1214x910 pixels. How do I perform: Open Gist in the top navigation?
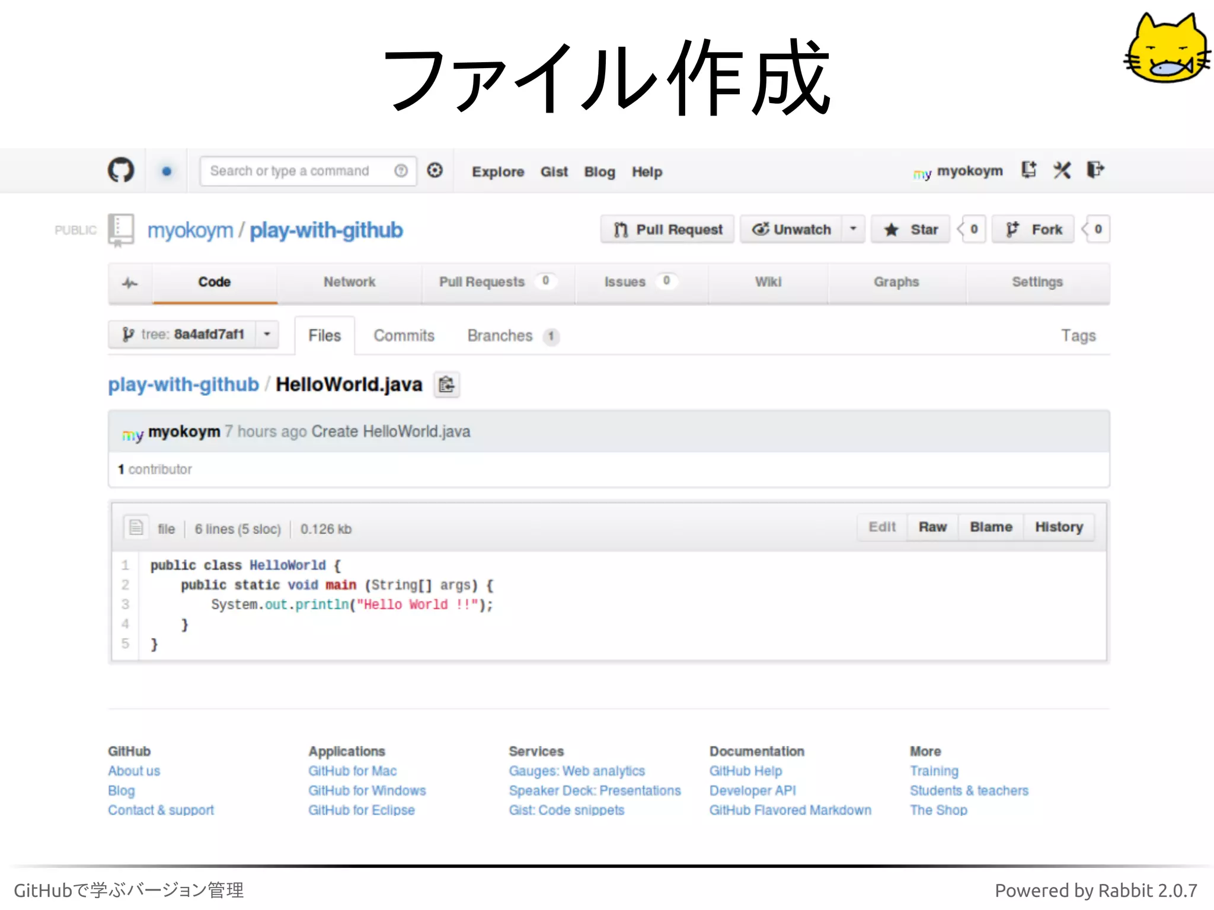tap(554, 172)
